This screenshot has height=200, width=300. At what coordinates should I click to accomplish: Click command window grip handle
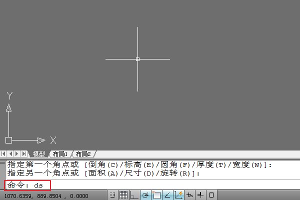tap(2, 162)
